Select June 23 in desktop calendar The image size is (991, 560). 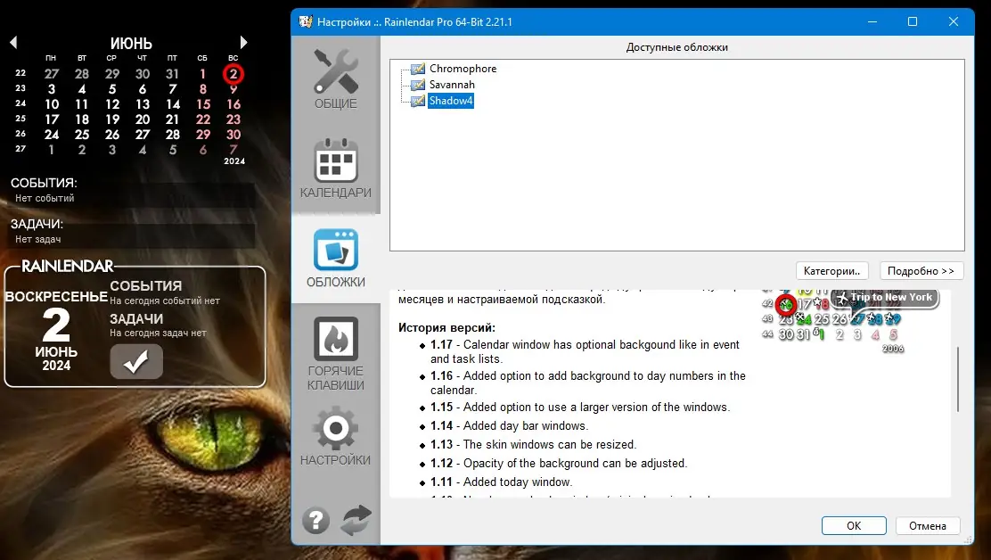pyautogui.click(x=233, y=119)
